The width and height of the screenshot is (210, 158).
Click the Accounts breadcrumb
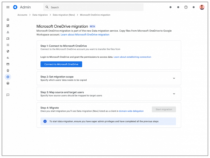22,15
